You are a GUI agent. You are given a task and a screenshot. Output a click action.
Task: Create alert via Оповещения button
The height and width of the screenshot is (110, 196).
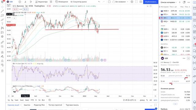click(62, 2)
